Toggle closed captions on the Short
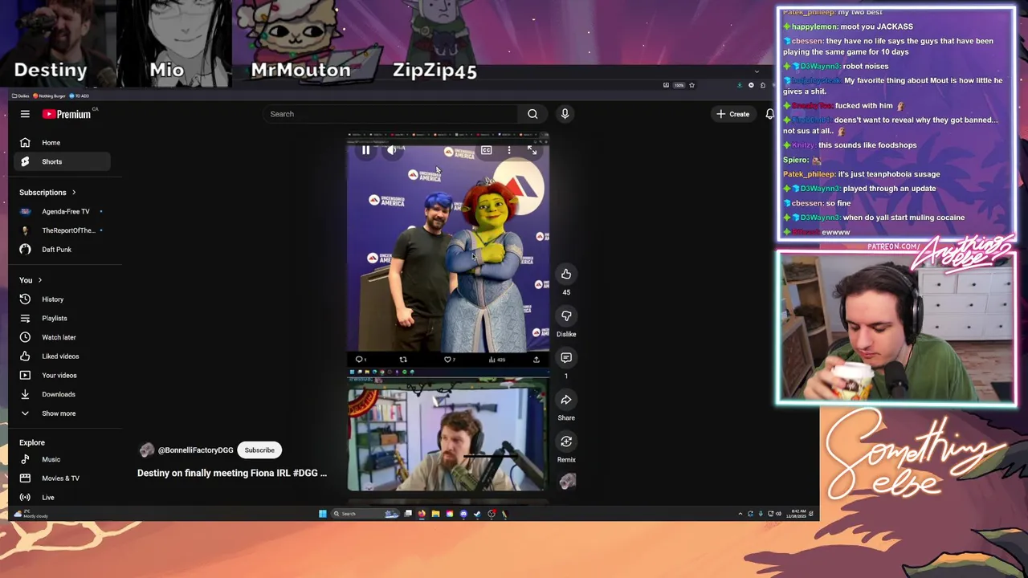 click(487, 150)
